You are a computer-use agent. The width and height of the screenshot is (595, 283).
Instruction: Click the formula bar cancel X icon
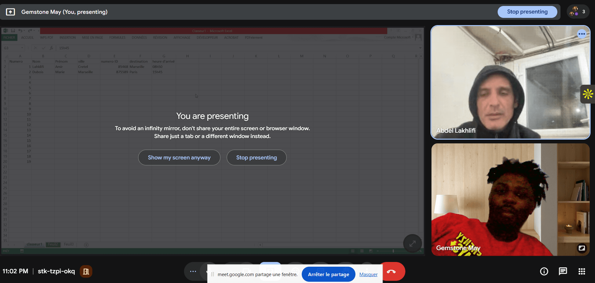click(x=35, y=48)
